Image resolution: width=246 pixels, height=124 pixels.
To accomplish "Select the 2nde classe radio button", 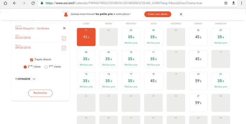I will coord(25,67).
